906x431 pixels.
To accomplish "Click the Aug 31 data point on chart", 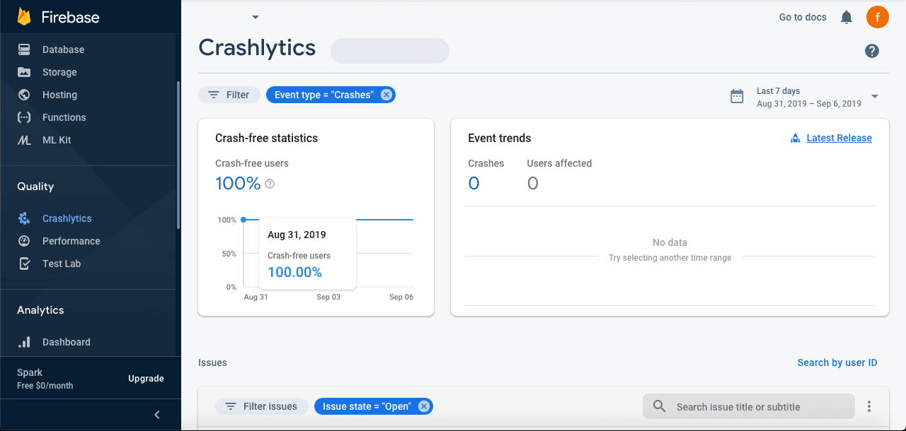I will coord(243,220).
